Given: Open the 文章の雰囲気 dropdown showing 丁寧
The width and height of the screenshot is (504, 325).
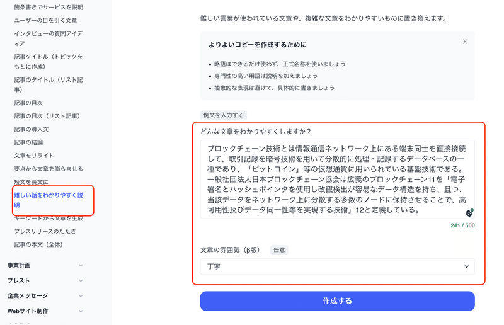Looking at the screenshot, I should point(337,266).
